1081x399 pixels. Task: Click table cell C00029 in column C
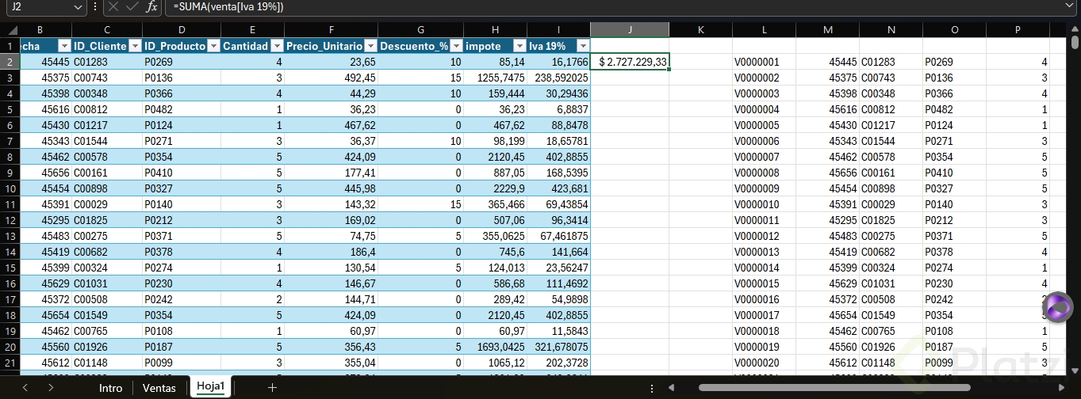click(x=107, y=204)
